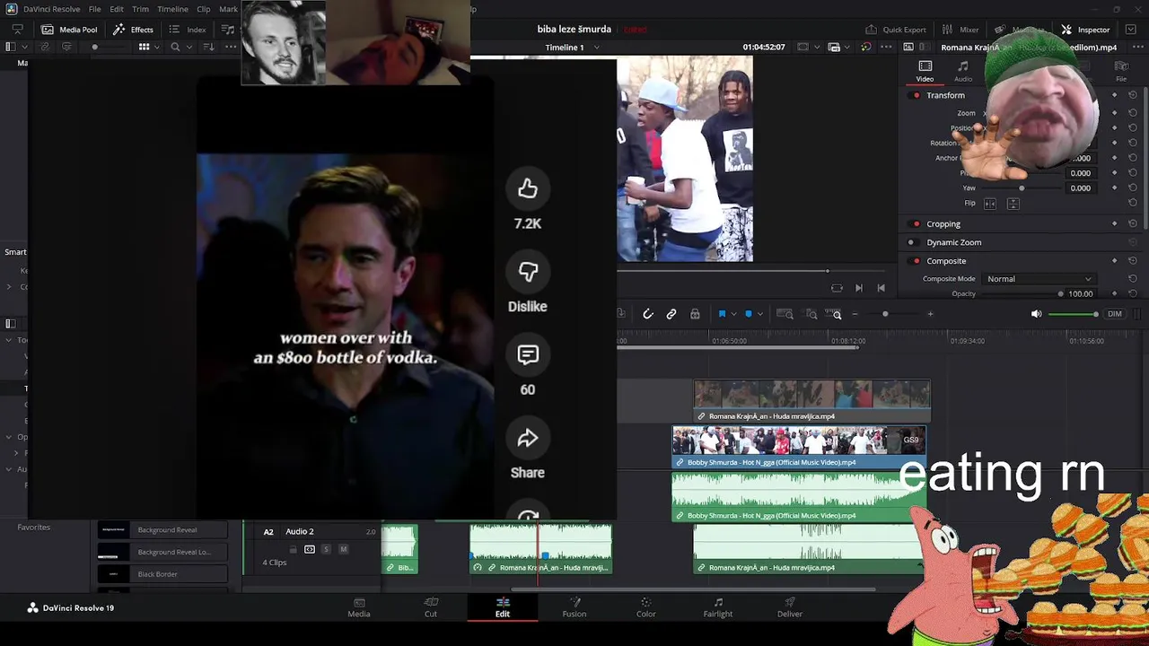Viewport: 1149px width, 646px height.
Task: Toggle the DIM audio button
Action: click(x=1115, y=314)
